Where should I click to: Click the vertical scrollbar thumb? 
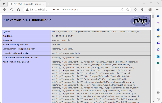tap(153, 17)
